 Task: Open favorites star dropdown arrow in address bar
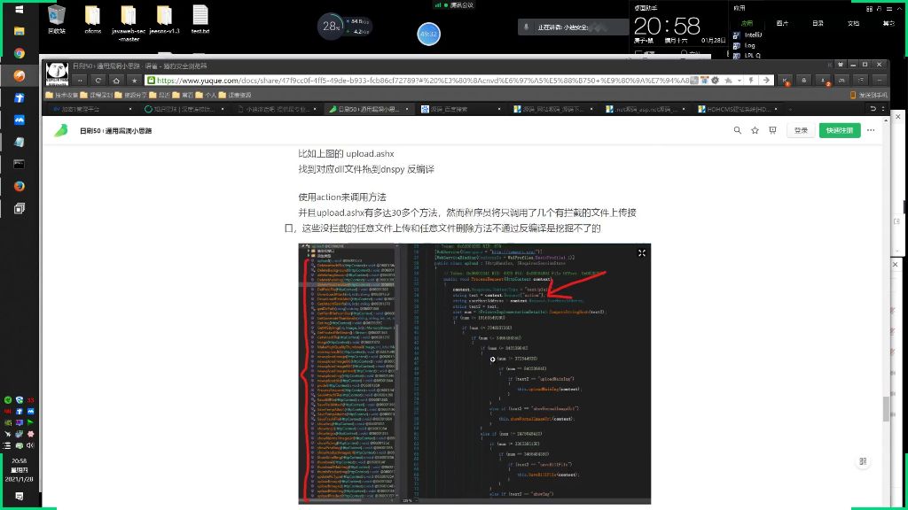click(x=740, y=81)
